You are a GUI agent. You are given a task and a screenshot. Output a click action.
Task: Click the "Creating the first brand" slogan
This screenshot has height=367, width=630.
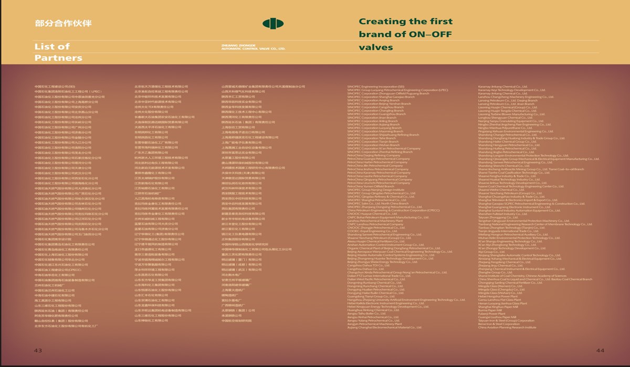405,34
